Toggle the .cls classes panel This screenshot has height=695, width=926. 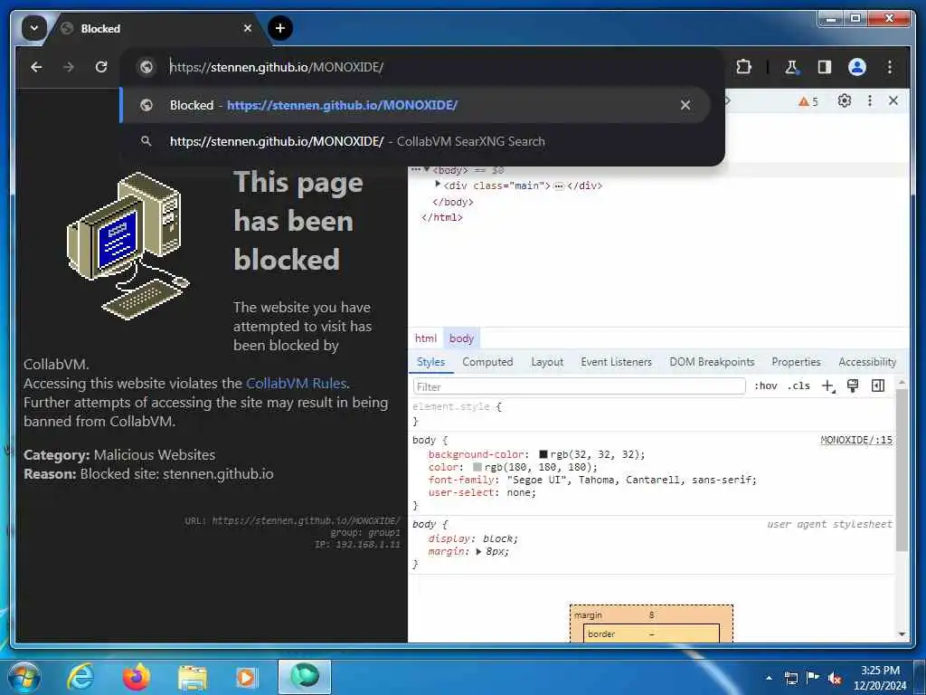[x=798, y=386]
